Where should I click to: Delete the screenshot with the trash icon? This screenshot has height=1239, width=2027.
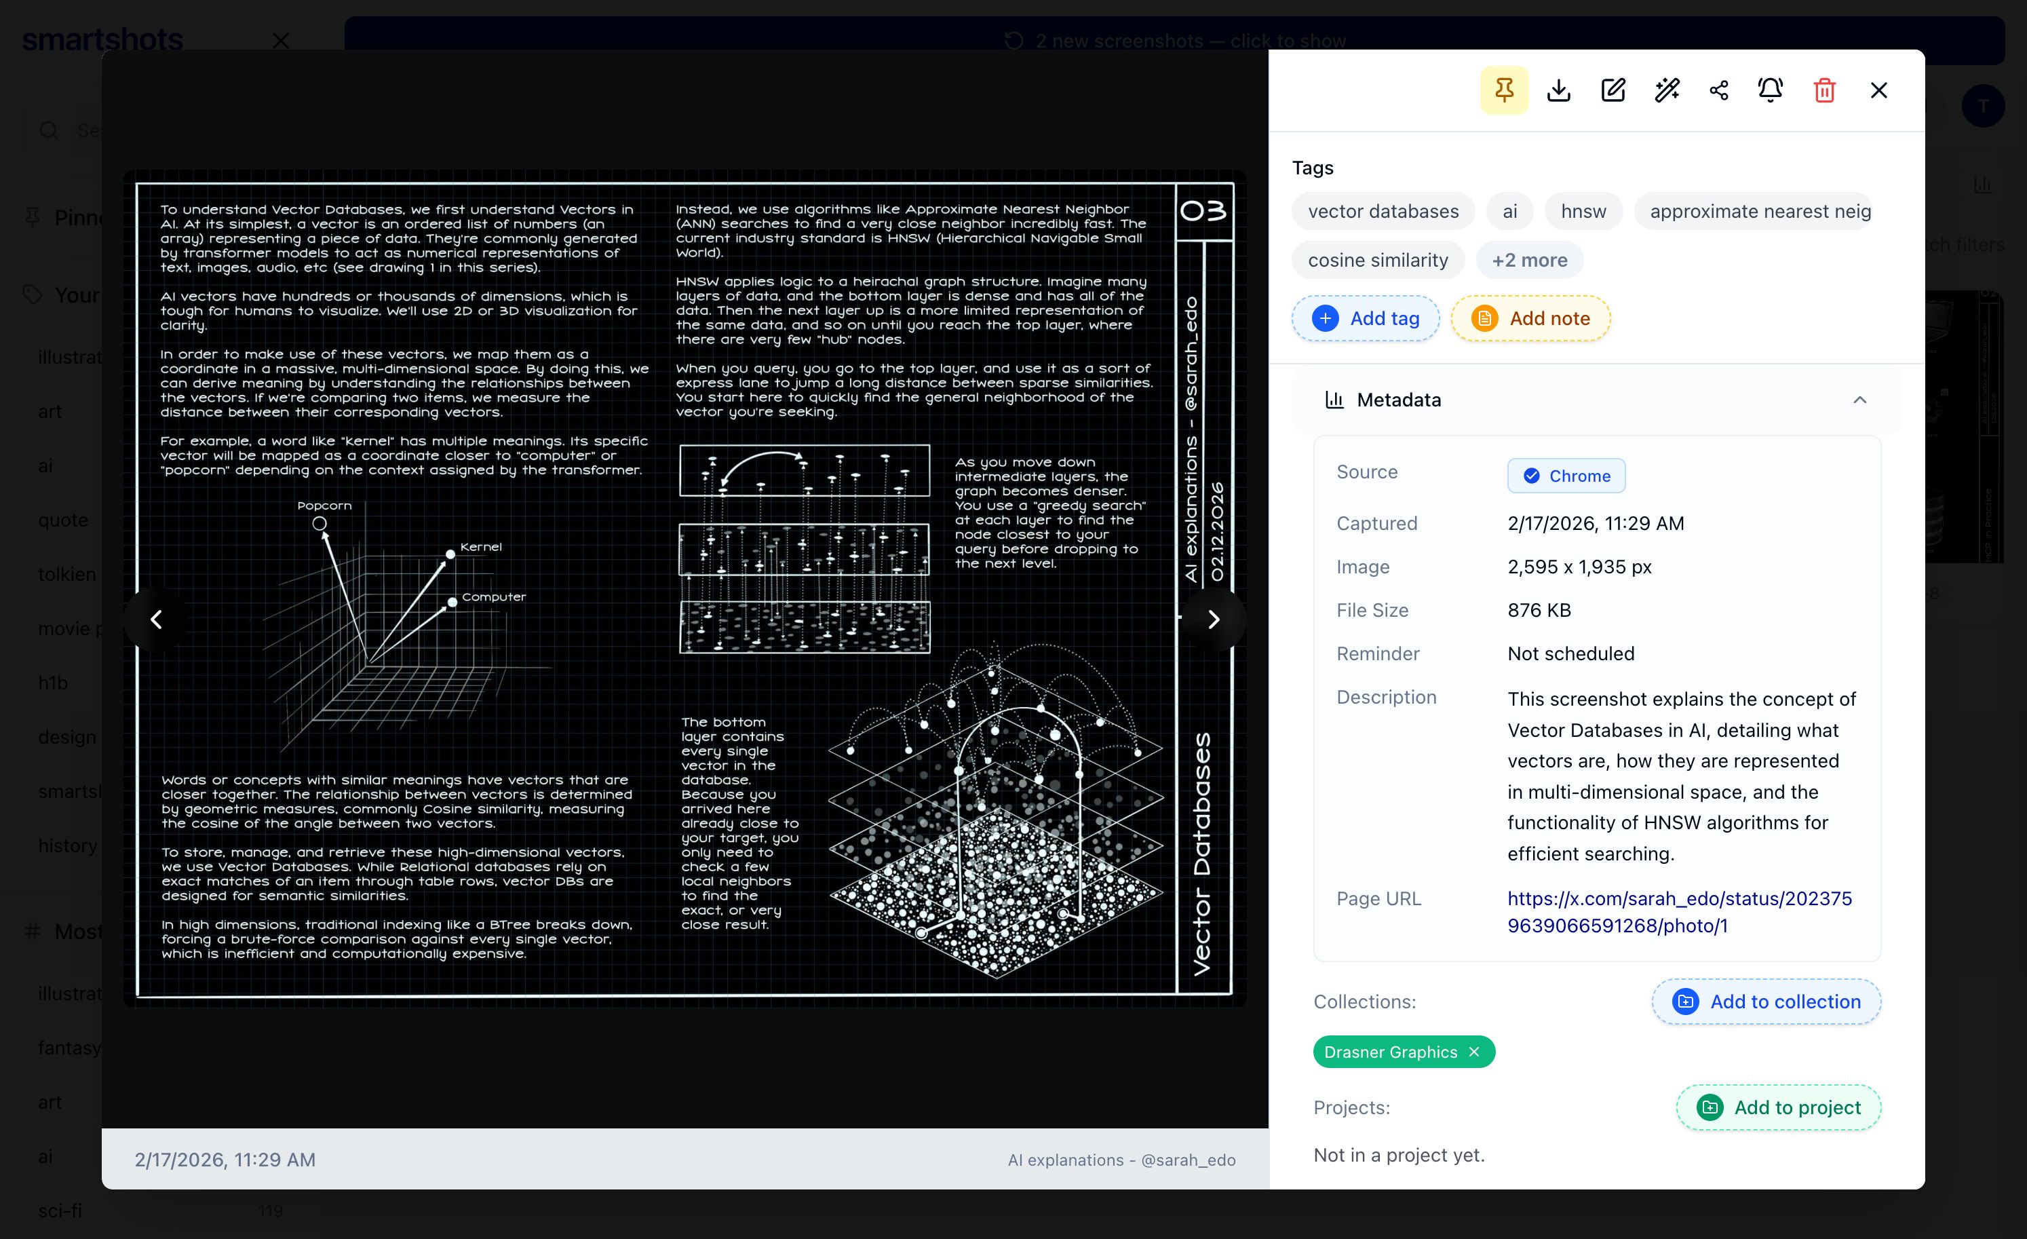pos(1825,90)
